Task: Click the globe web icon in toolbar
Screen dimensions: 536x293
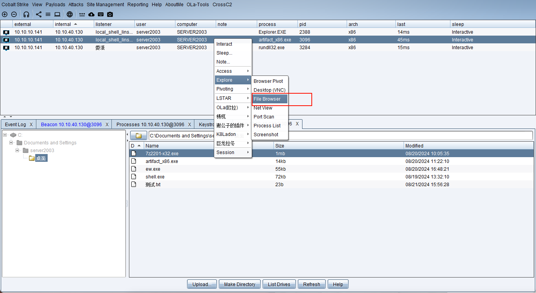Action: pos(70,14)
